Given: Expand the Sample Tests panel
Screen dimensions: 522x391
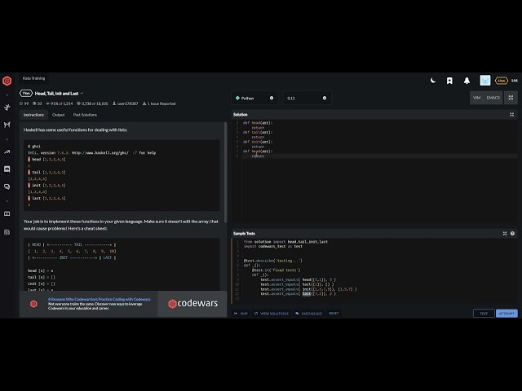Looking at the screenshot, I should tap(505, 234).
